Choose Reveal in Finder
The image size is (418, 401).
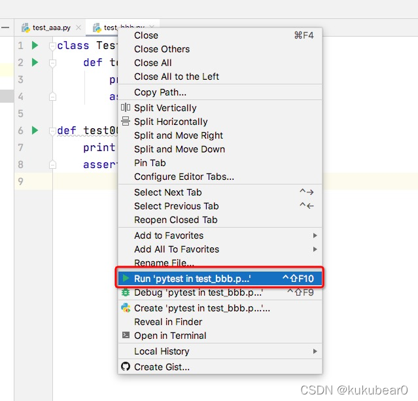220,322
